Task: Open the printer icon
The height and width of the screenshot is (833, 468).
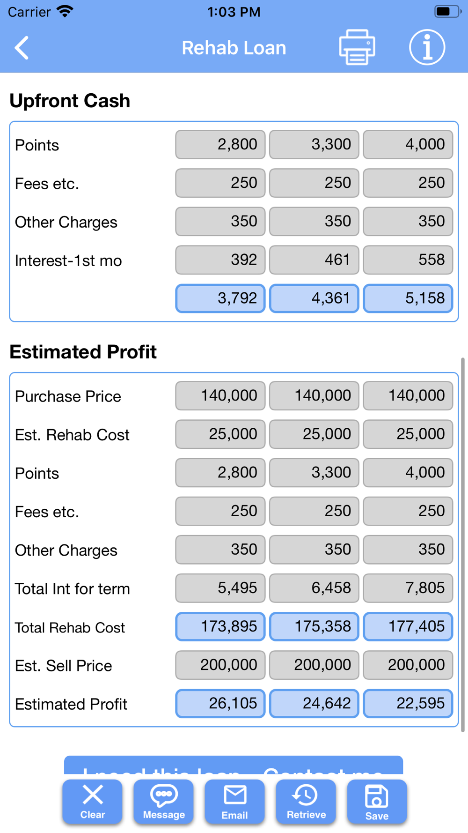Action: (x=357, y=47)
